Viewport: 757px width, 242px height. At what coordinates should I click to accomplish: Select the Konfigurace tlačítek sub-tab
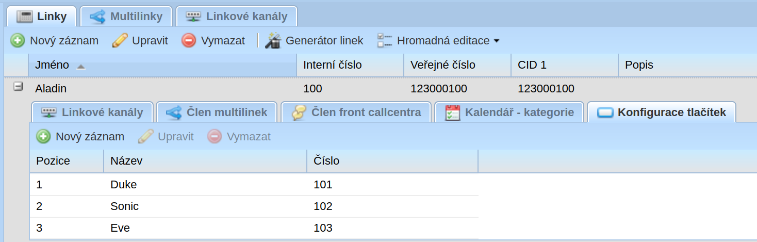[x=662, y=112]
